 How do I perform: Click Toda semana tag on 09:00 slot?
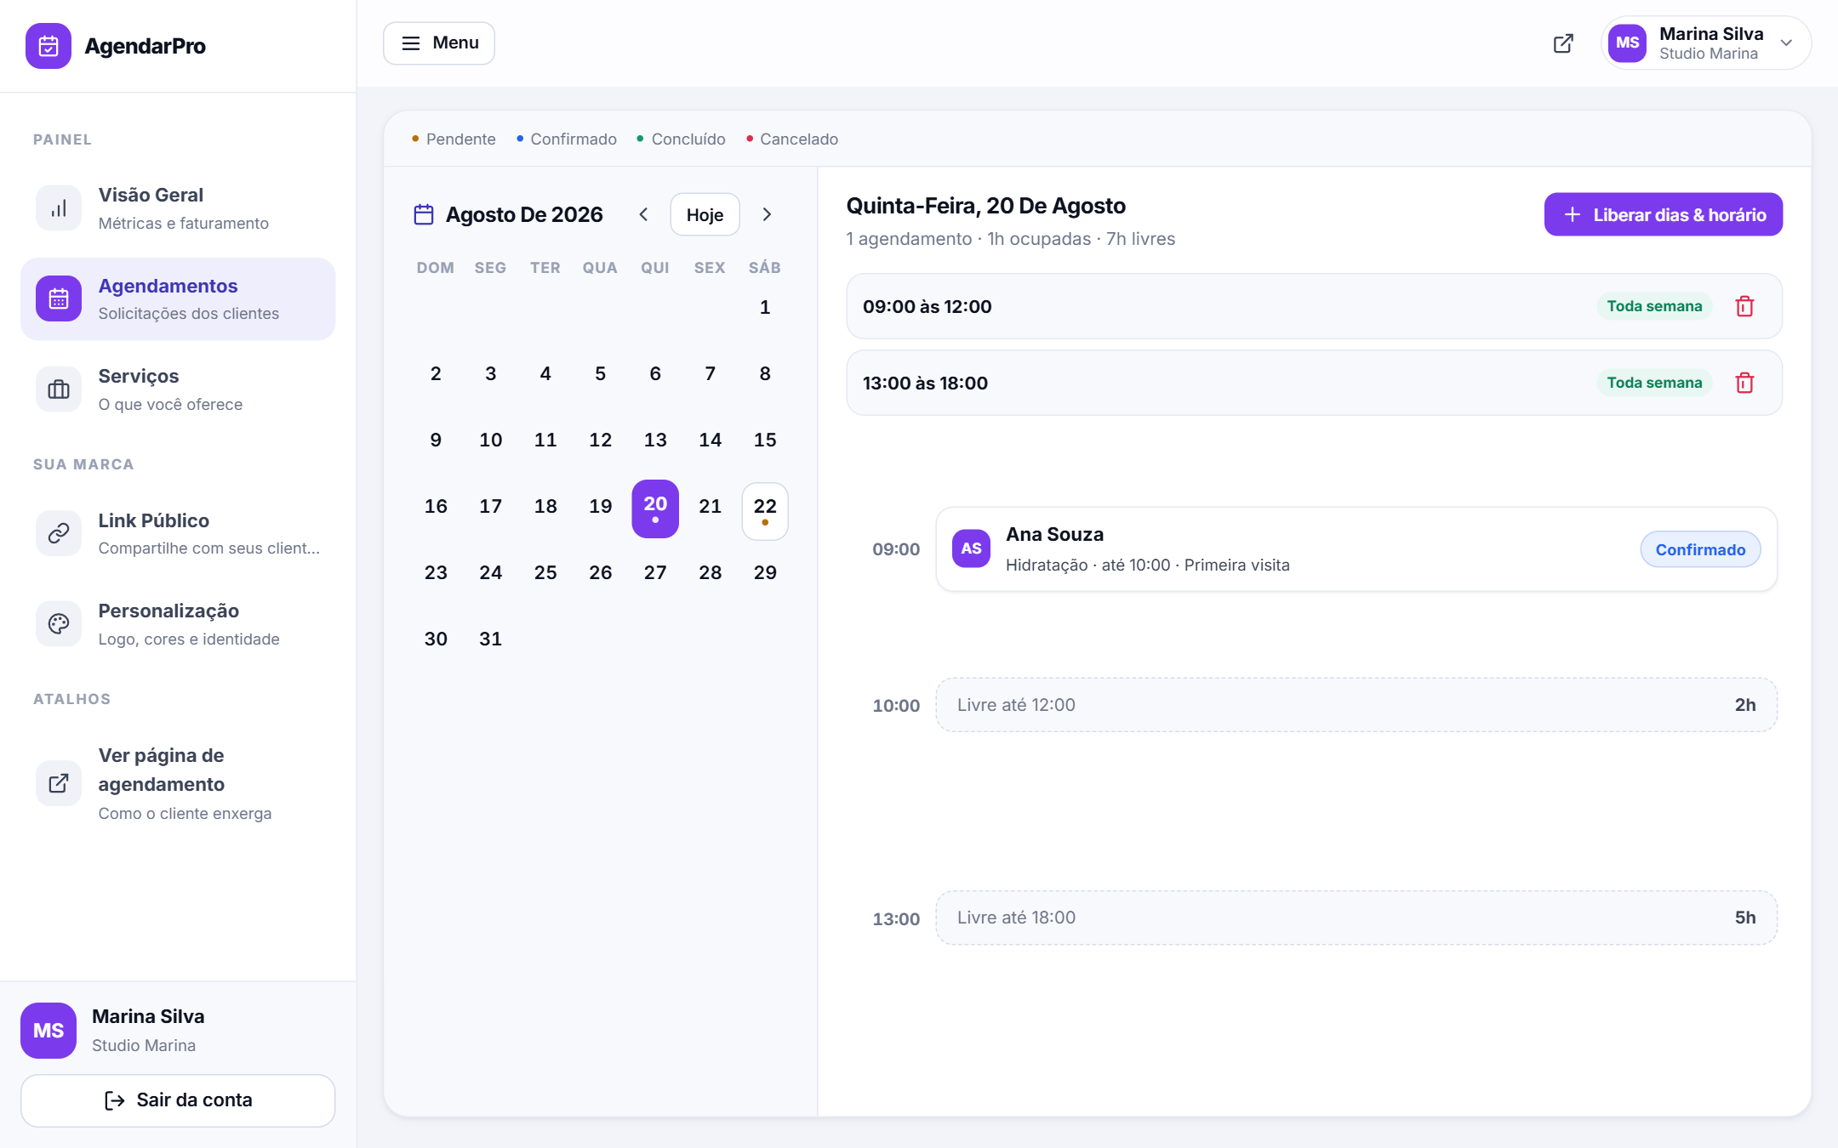1654,306
